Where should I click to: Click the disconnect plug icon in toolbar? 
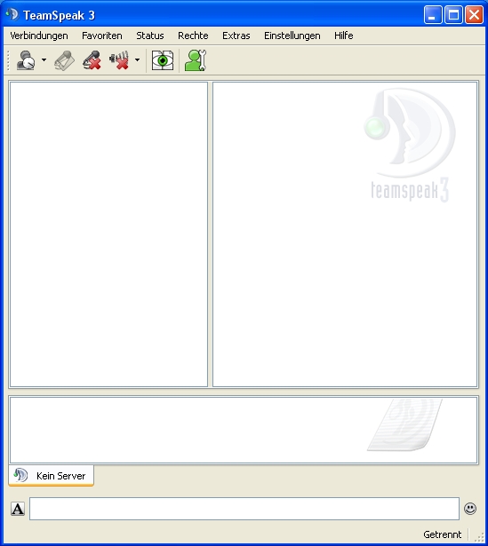(65, 60)
